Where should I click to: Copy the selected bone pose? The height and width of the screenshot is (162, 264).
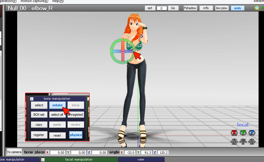[39, 125]
